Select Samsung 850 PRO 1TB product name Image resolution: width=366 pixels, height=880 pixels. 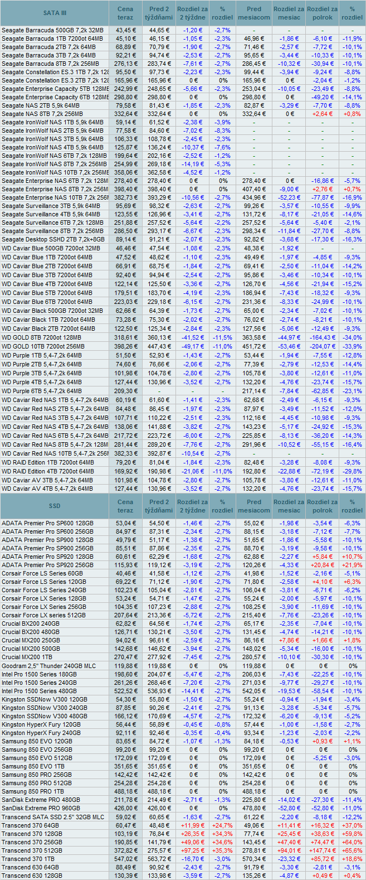pyautogui.click(x=33, y=791)
